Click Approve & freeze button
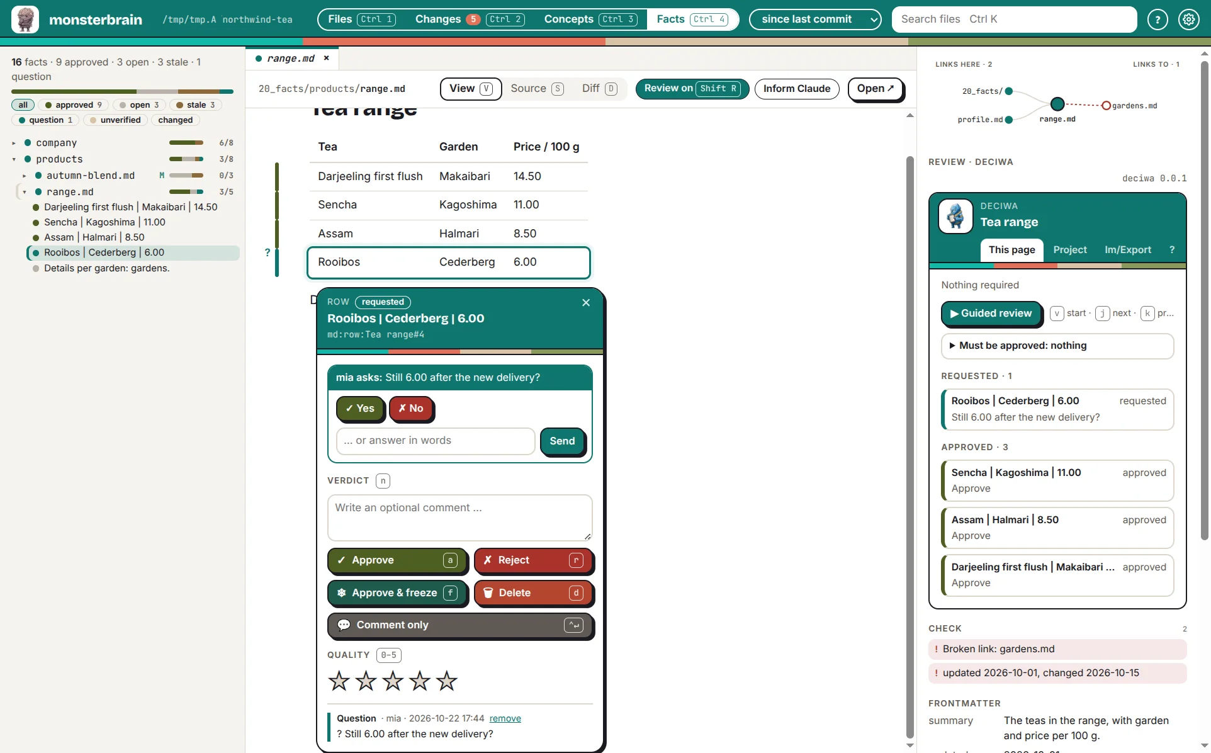The height and width of the screenshot is (753, 1211). [397, 593]
